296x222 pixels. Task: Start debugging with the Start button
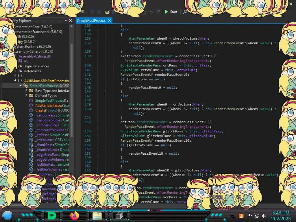click(x=171, y=12)
